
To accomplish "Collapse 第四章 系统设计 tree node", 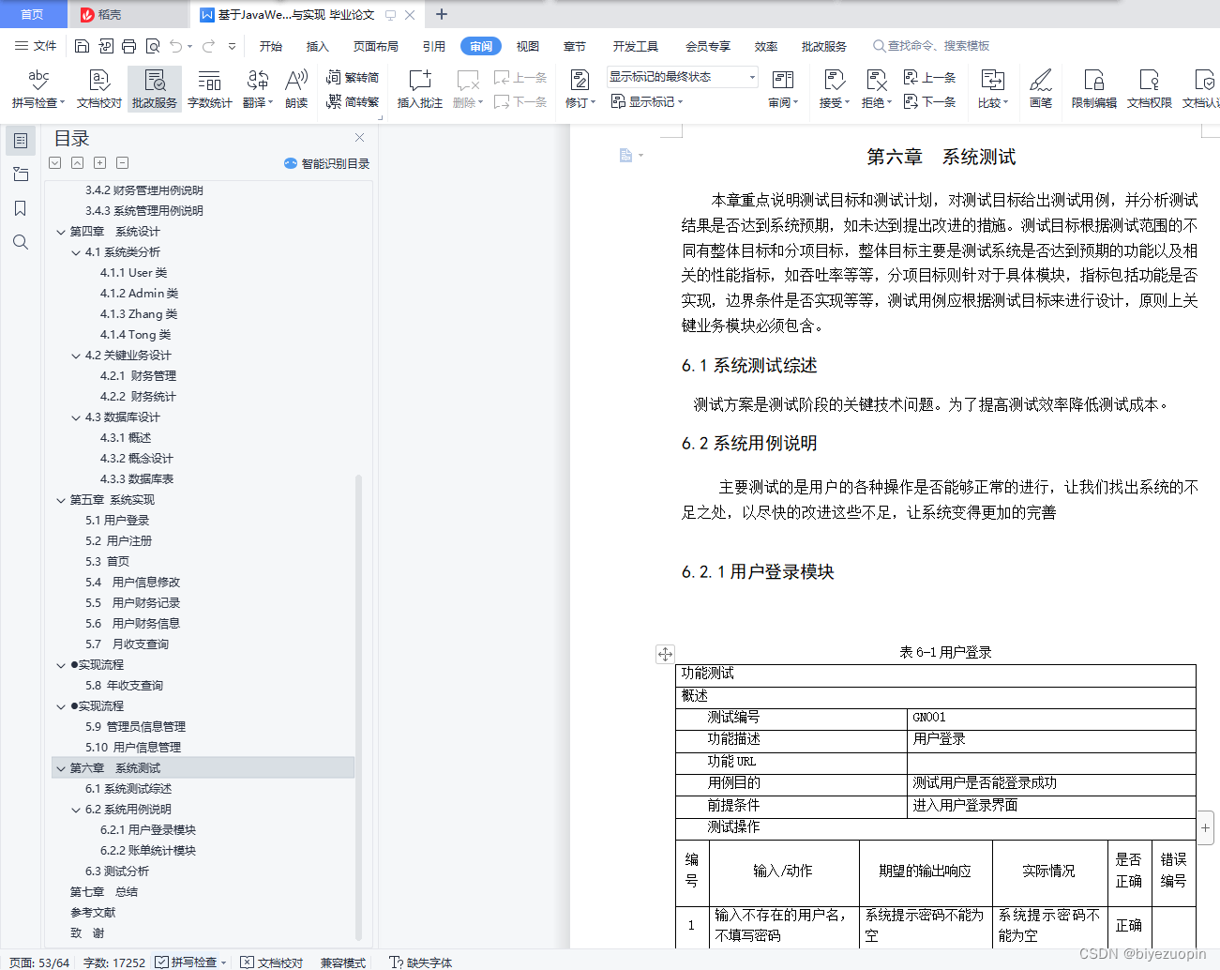I will (61, 232).
